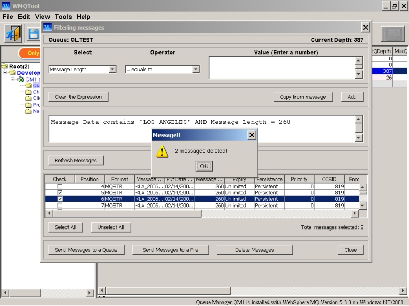
Task: Click the Add button
Action: tap(352, 97)
